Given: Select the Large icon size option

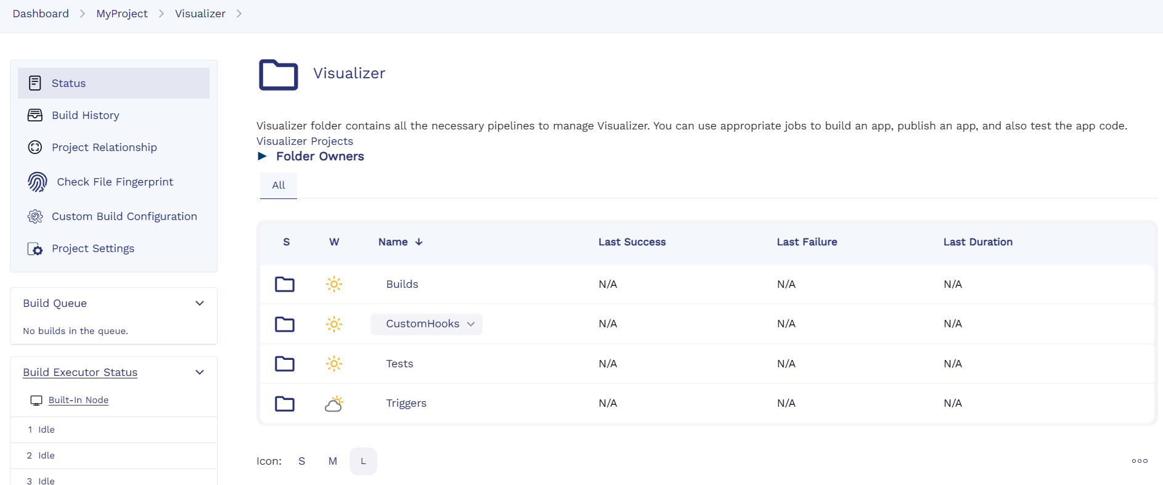Looking at the screenshot, I should [x=363, y=461].
